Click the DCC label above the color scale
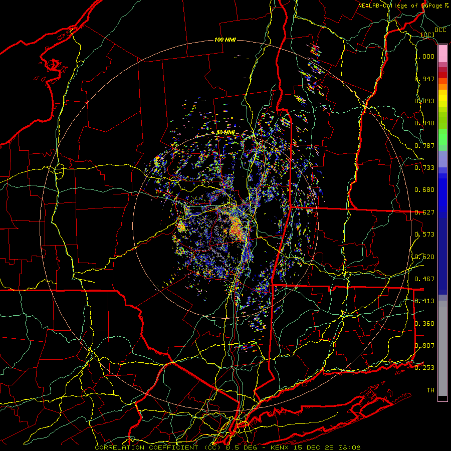 tap(440, 30)
